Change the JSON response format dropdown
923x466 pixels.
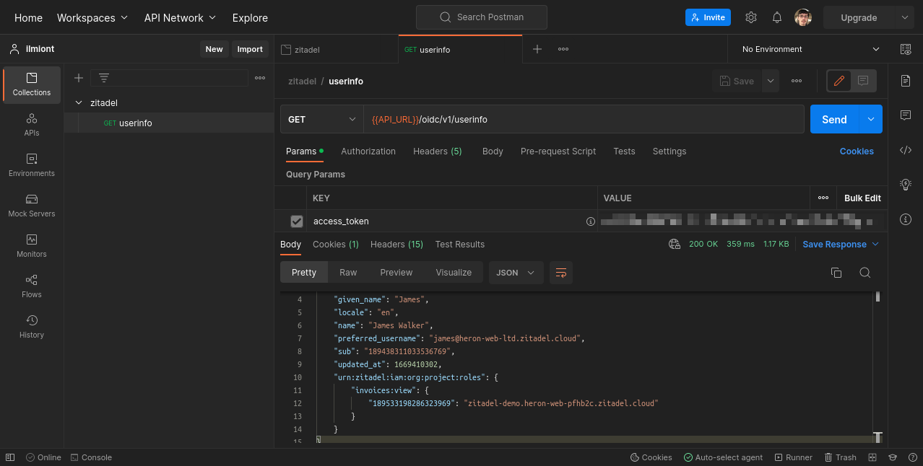click(516, 273)
